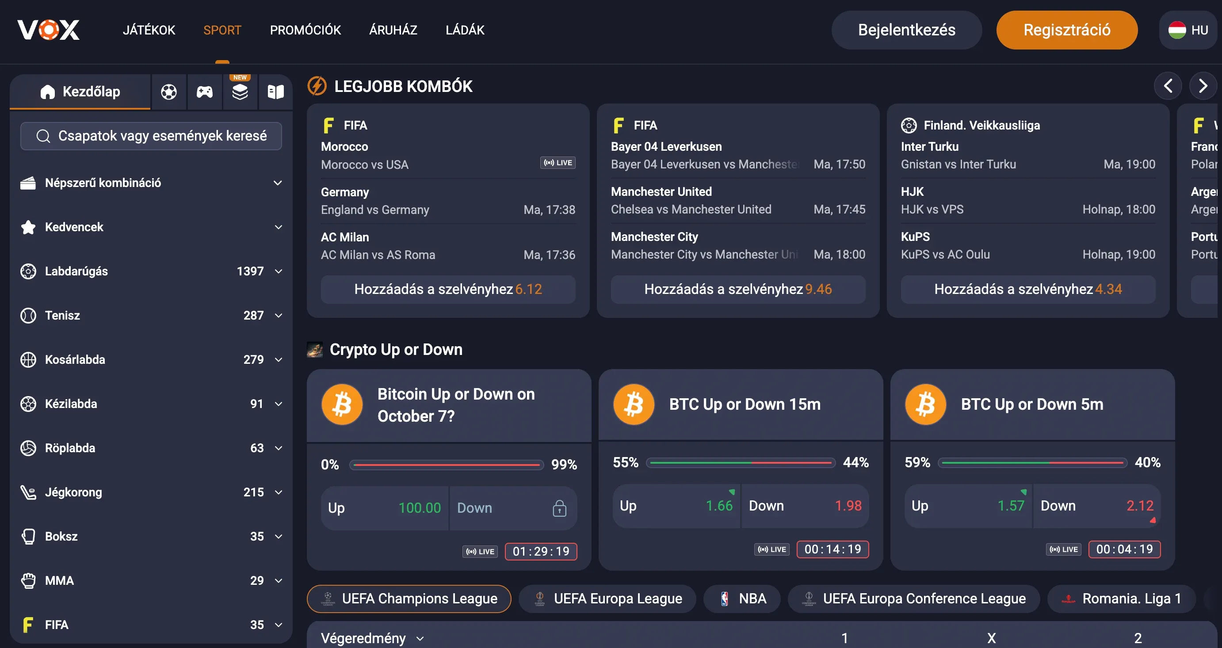This screenshot has height=648, width=1222.
Task: Click the Jégkorong skate icon
Action: click(x=28, y=492)
